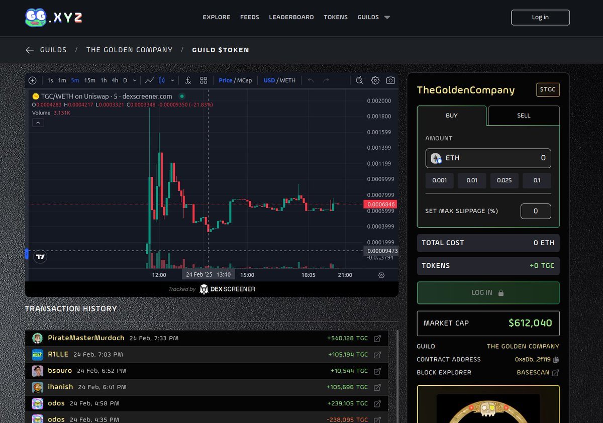The image size is (603, 423).
Task: Click the red 0.0006846 price label
Action: (380, 204)
